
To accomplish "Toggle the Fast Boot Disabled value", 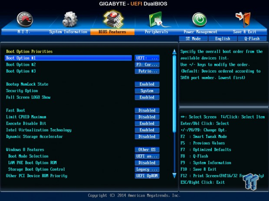I will [147, 110].
